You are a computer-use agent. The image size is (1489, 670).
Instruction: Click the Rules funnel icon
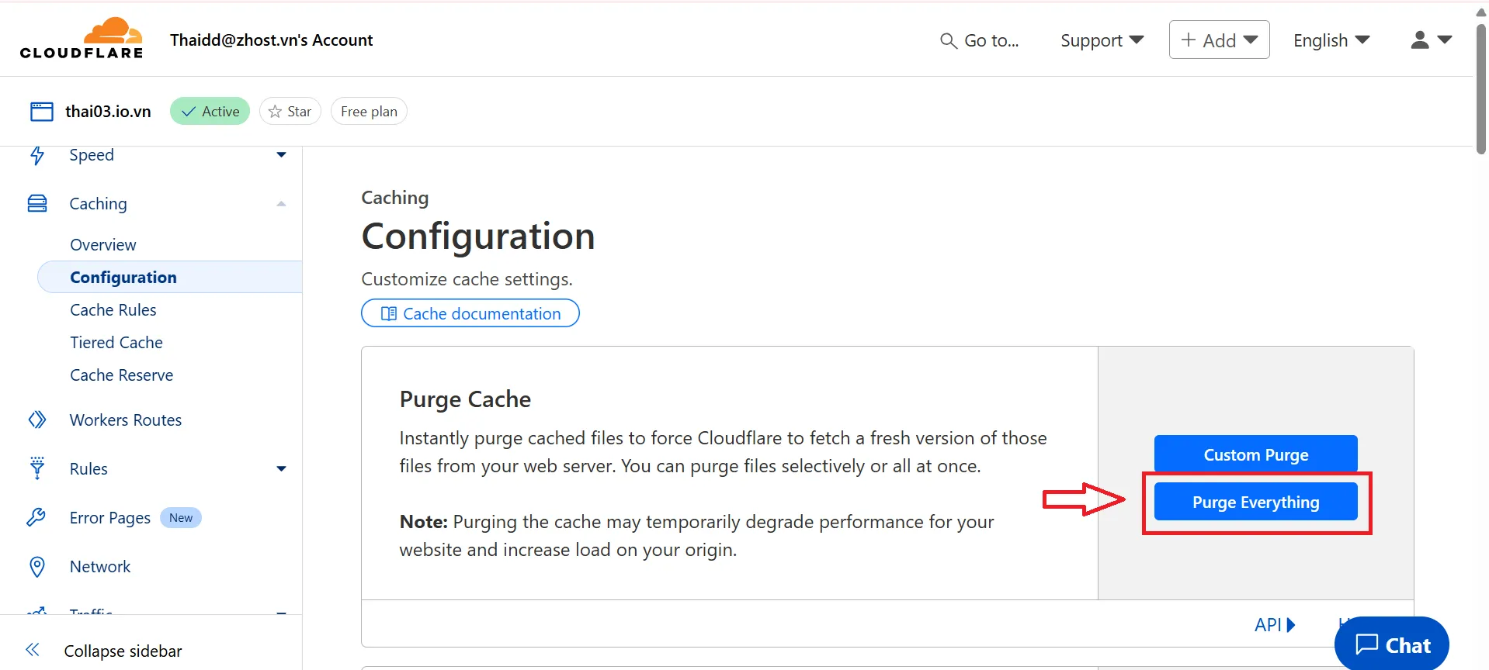pos(37,468)
